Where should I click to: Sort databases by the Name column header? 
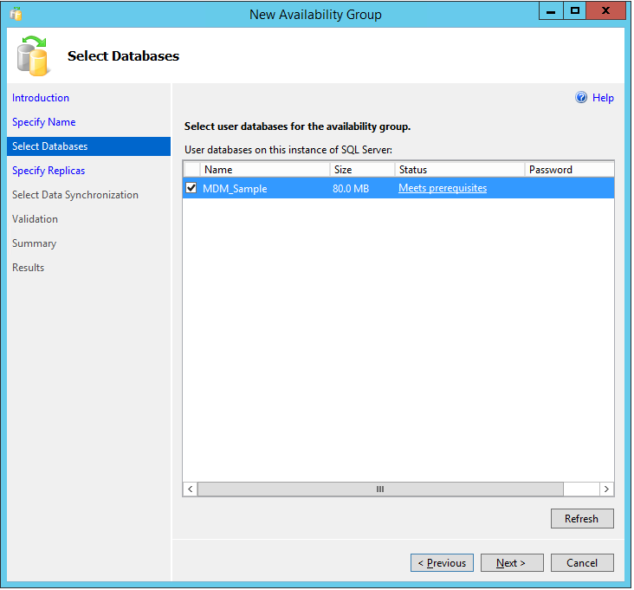[x=265, y=170]
